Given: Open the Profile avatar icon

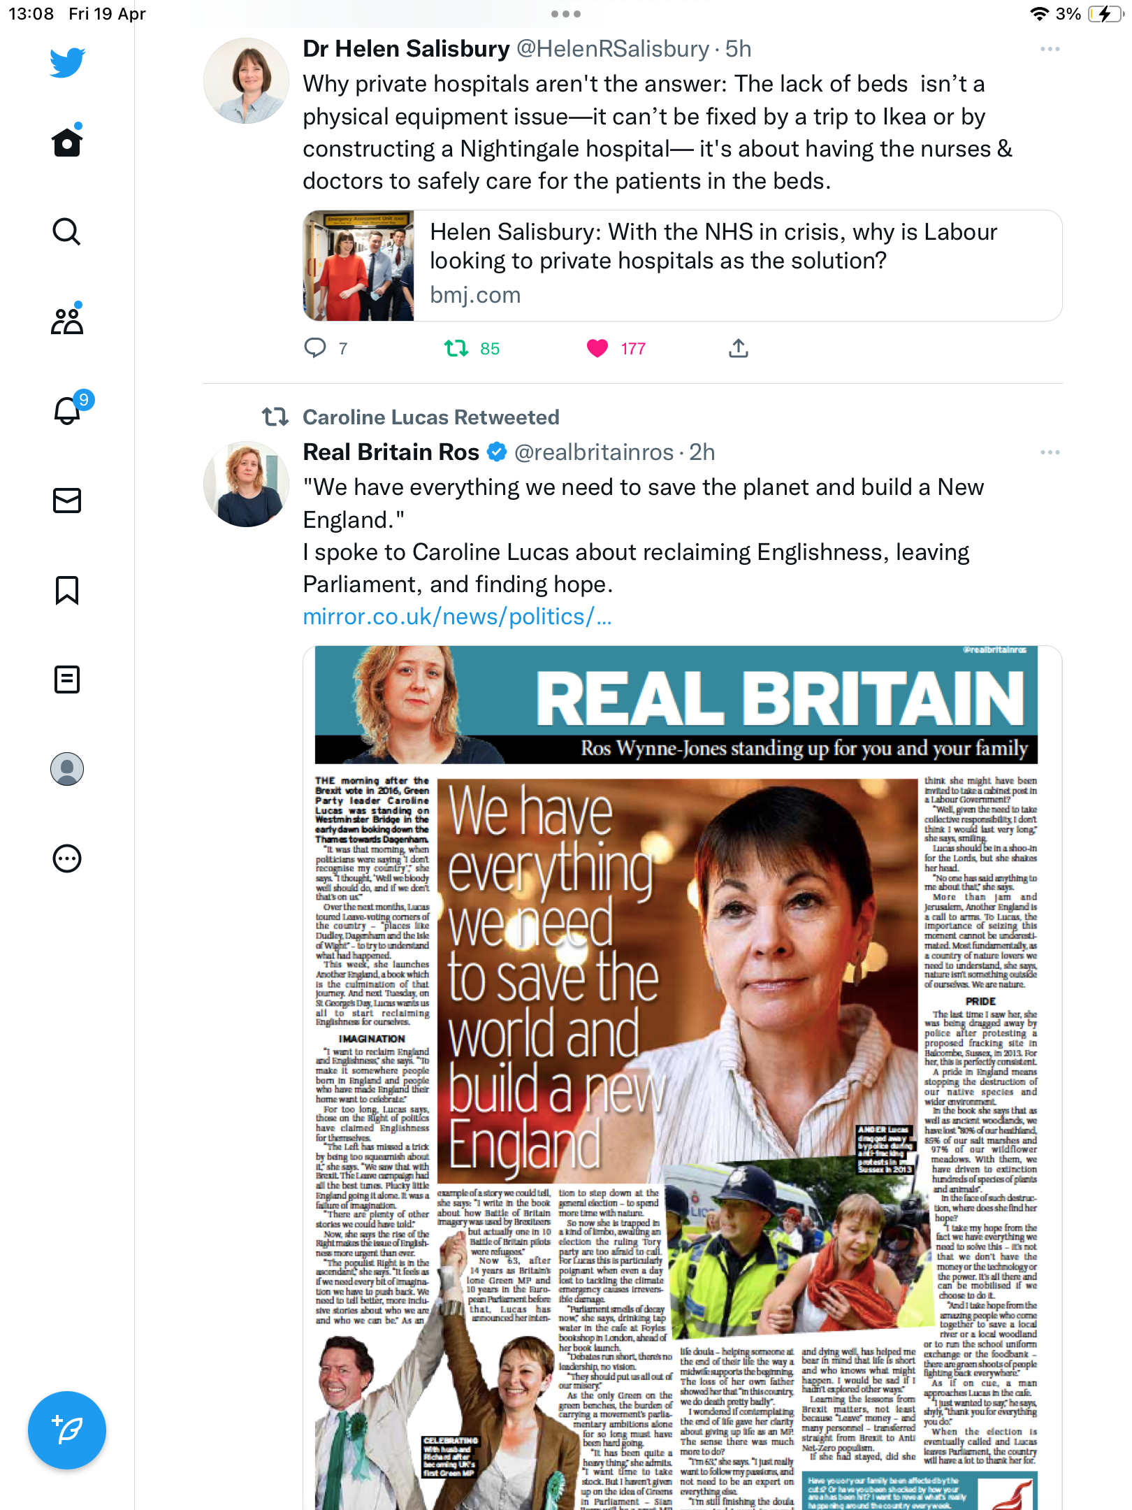Looking at the screenshot, I should [67, 769].
